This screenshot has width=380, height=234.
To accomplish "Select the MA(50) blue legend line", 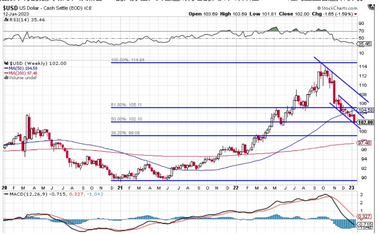I will tap(5, 68).
